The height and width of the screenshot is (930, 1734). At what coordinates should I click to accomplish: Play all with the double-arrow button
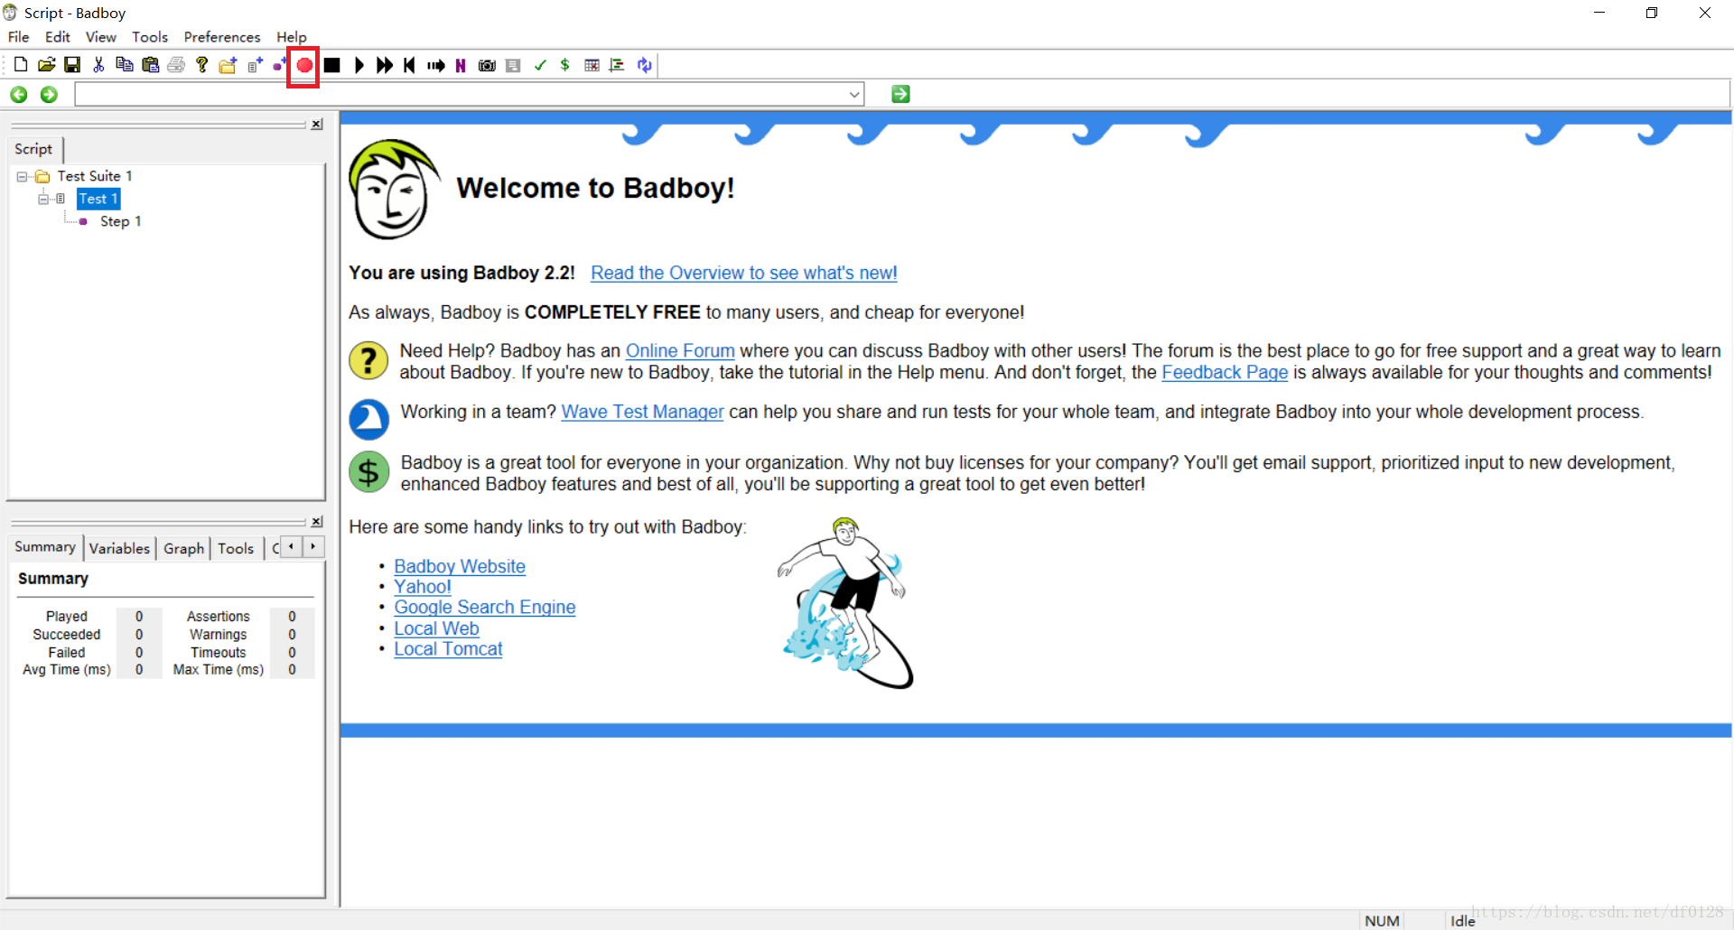click(x=385, y=65)
